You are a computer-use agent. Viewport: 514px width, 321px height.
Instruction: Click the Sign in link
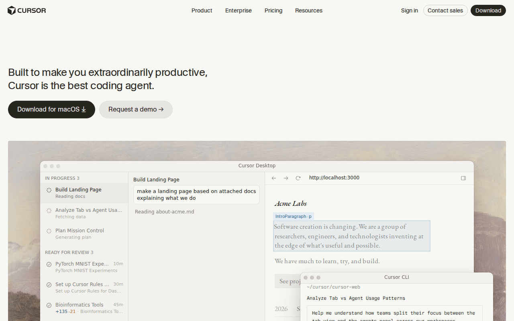pyautogui.click(x=410, y=10)
